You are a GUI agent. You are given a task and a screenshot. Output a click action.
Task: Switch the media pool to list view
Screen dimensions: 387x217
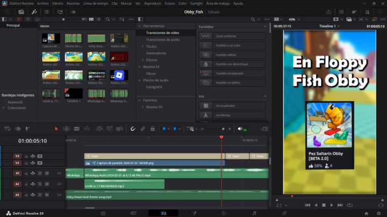tap(98, 19)
